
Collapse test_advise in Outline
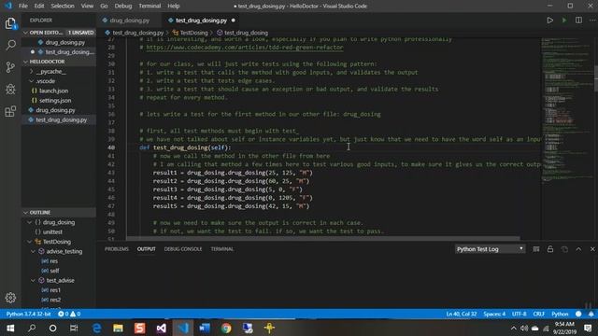(34, 280)
